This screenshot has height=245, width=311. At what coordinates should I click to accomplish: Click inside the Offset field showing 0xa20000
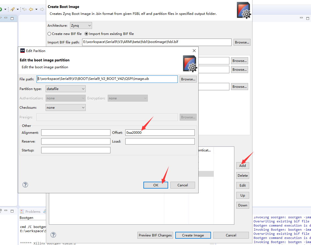pyautogui.click(x=160, y=132)
